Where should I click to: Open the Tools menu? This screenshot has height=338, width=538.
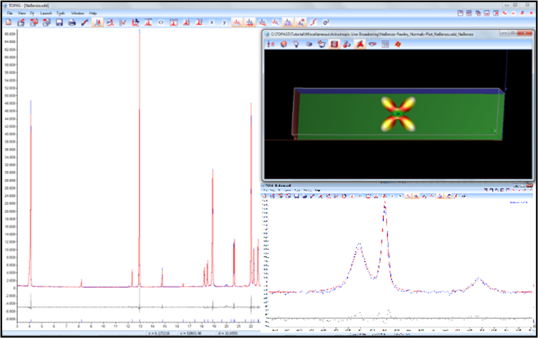click(60, 13)
